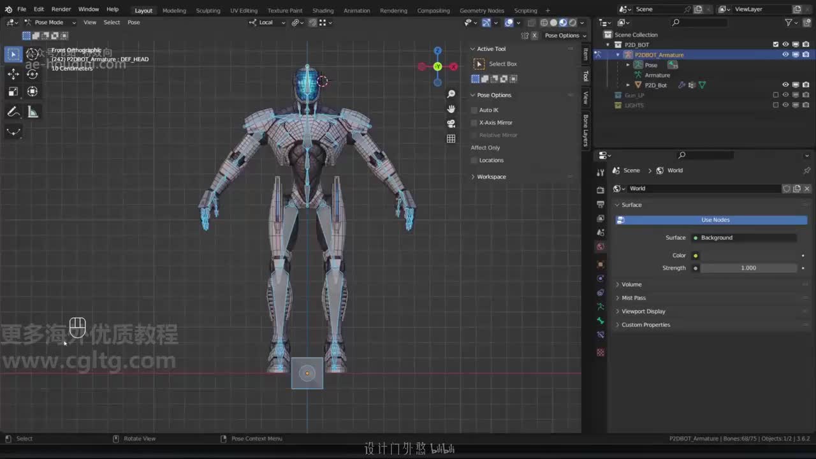Click the new world datablock button

point(797,189)
